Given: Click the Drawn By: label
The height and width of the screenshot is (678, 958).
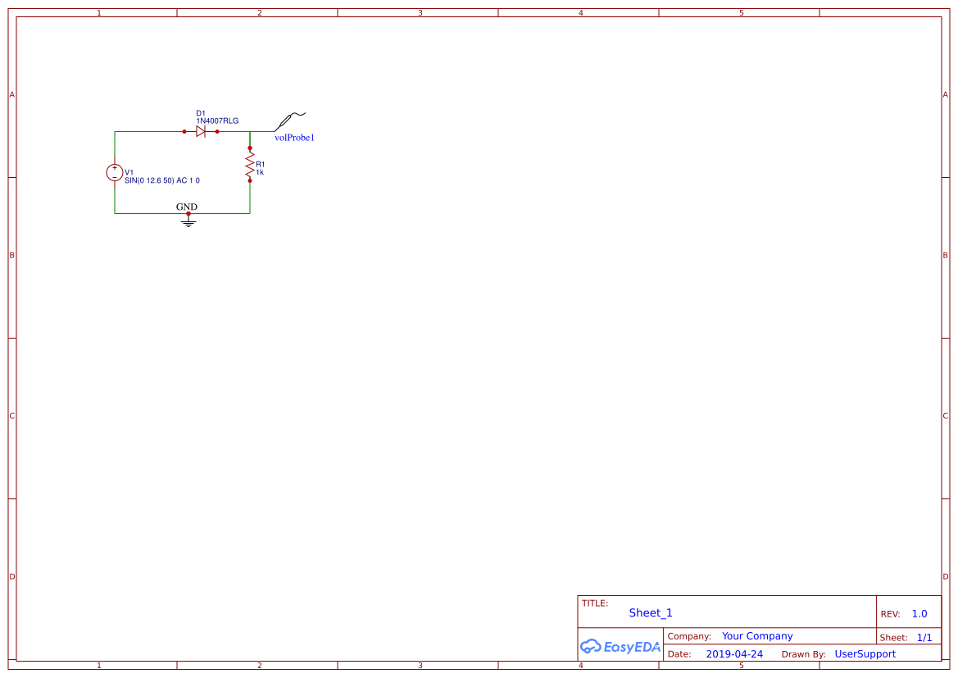Looking at the screenshot, I should (x=803, y=654).
